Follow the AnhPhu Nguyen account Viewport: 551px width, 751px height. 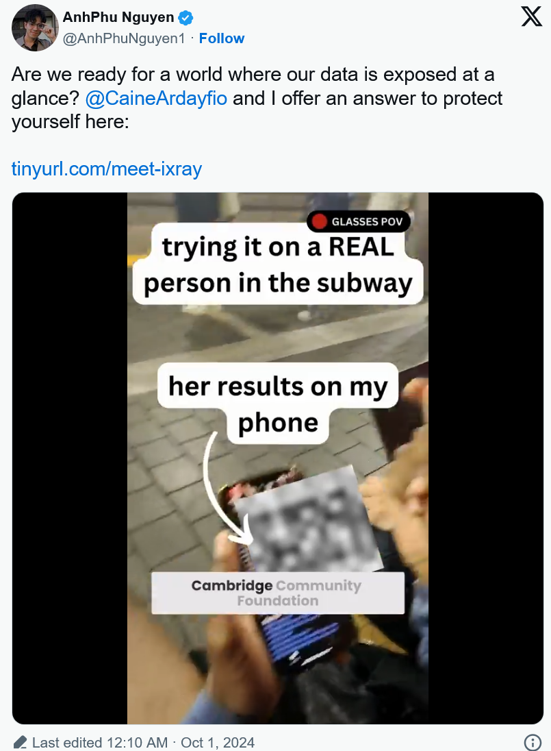222,38
